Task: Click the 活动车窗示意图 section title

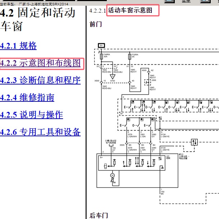Action: click(x=130, y=10)
